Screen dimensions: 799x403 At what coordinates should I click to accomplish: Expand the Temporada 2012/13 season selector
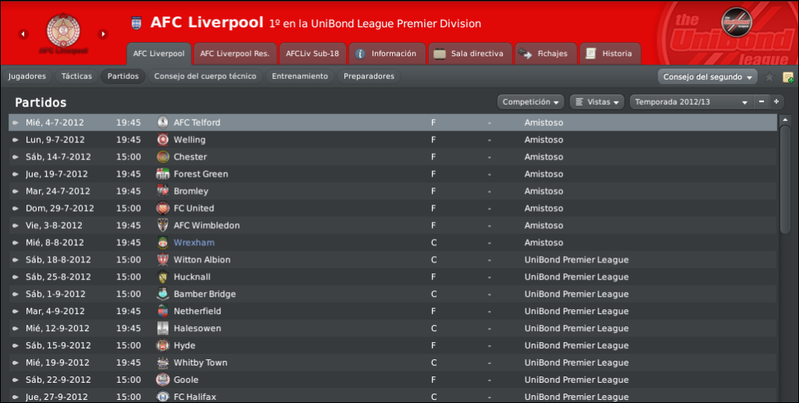tap(691, 102)
